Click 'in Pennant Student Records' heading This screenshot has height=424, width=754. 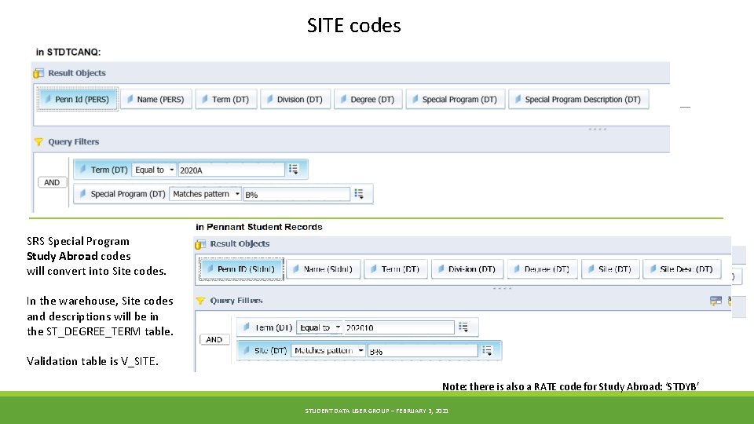(258, 227)
